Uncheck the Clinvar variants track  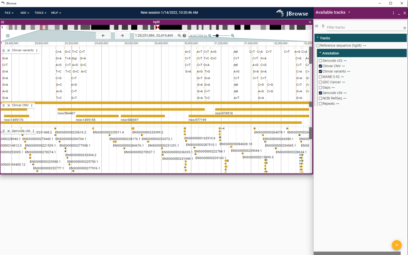[x=320, y=71]
